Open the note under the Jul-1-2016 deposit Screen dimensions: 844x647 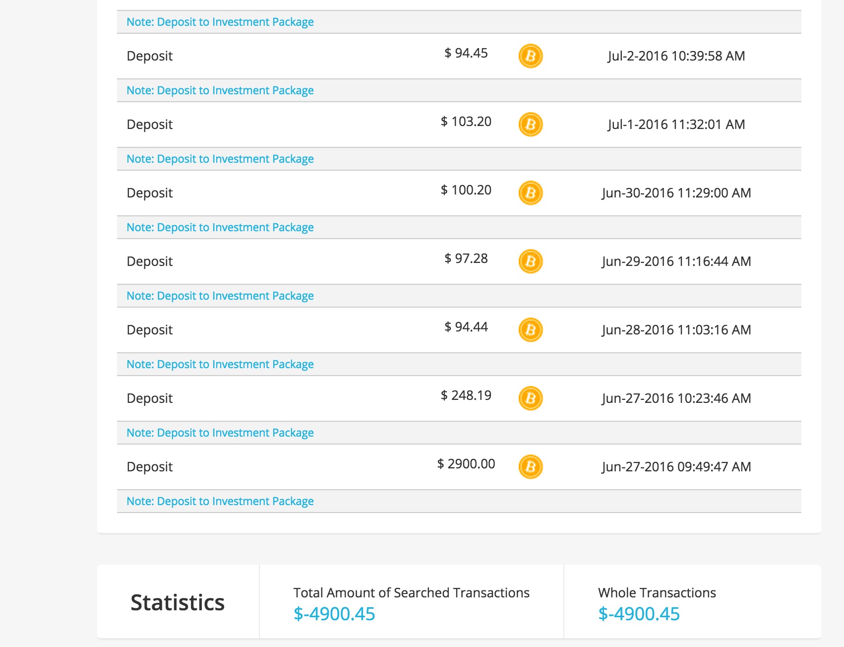[220, 159]
